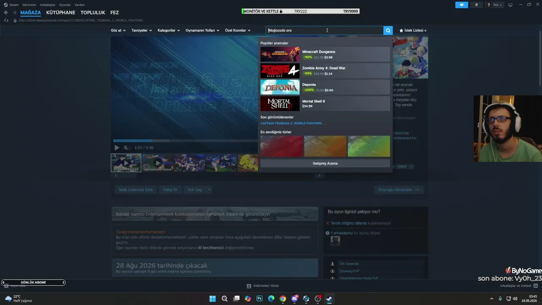Screen dimensions: 542x305
Task: Show hidden system tray icons
Action: tap(492, 299)
